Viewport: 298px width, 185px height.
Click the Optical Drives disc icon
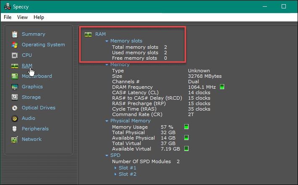tap(15, 108)
